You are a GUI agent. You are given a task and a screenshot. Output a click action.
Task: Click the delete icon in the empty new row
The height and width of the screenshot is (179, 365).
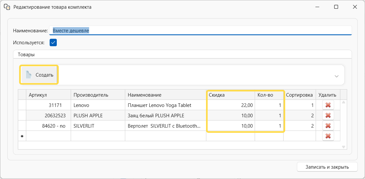tap(328, 136)
